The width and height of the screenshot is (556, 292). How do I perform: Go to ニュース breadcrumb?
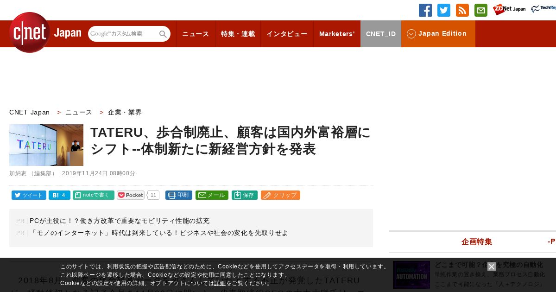[79, 112]
